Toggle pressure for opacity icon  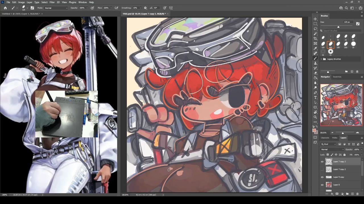[92, 8]
